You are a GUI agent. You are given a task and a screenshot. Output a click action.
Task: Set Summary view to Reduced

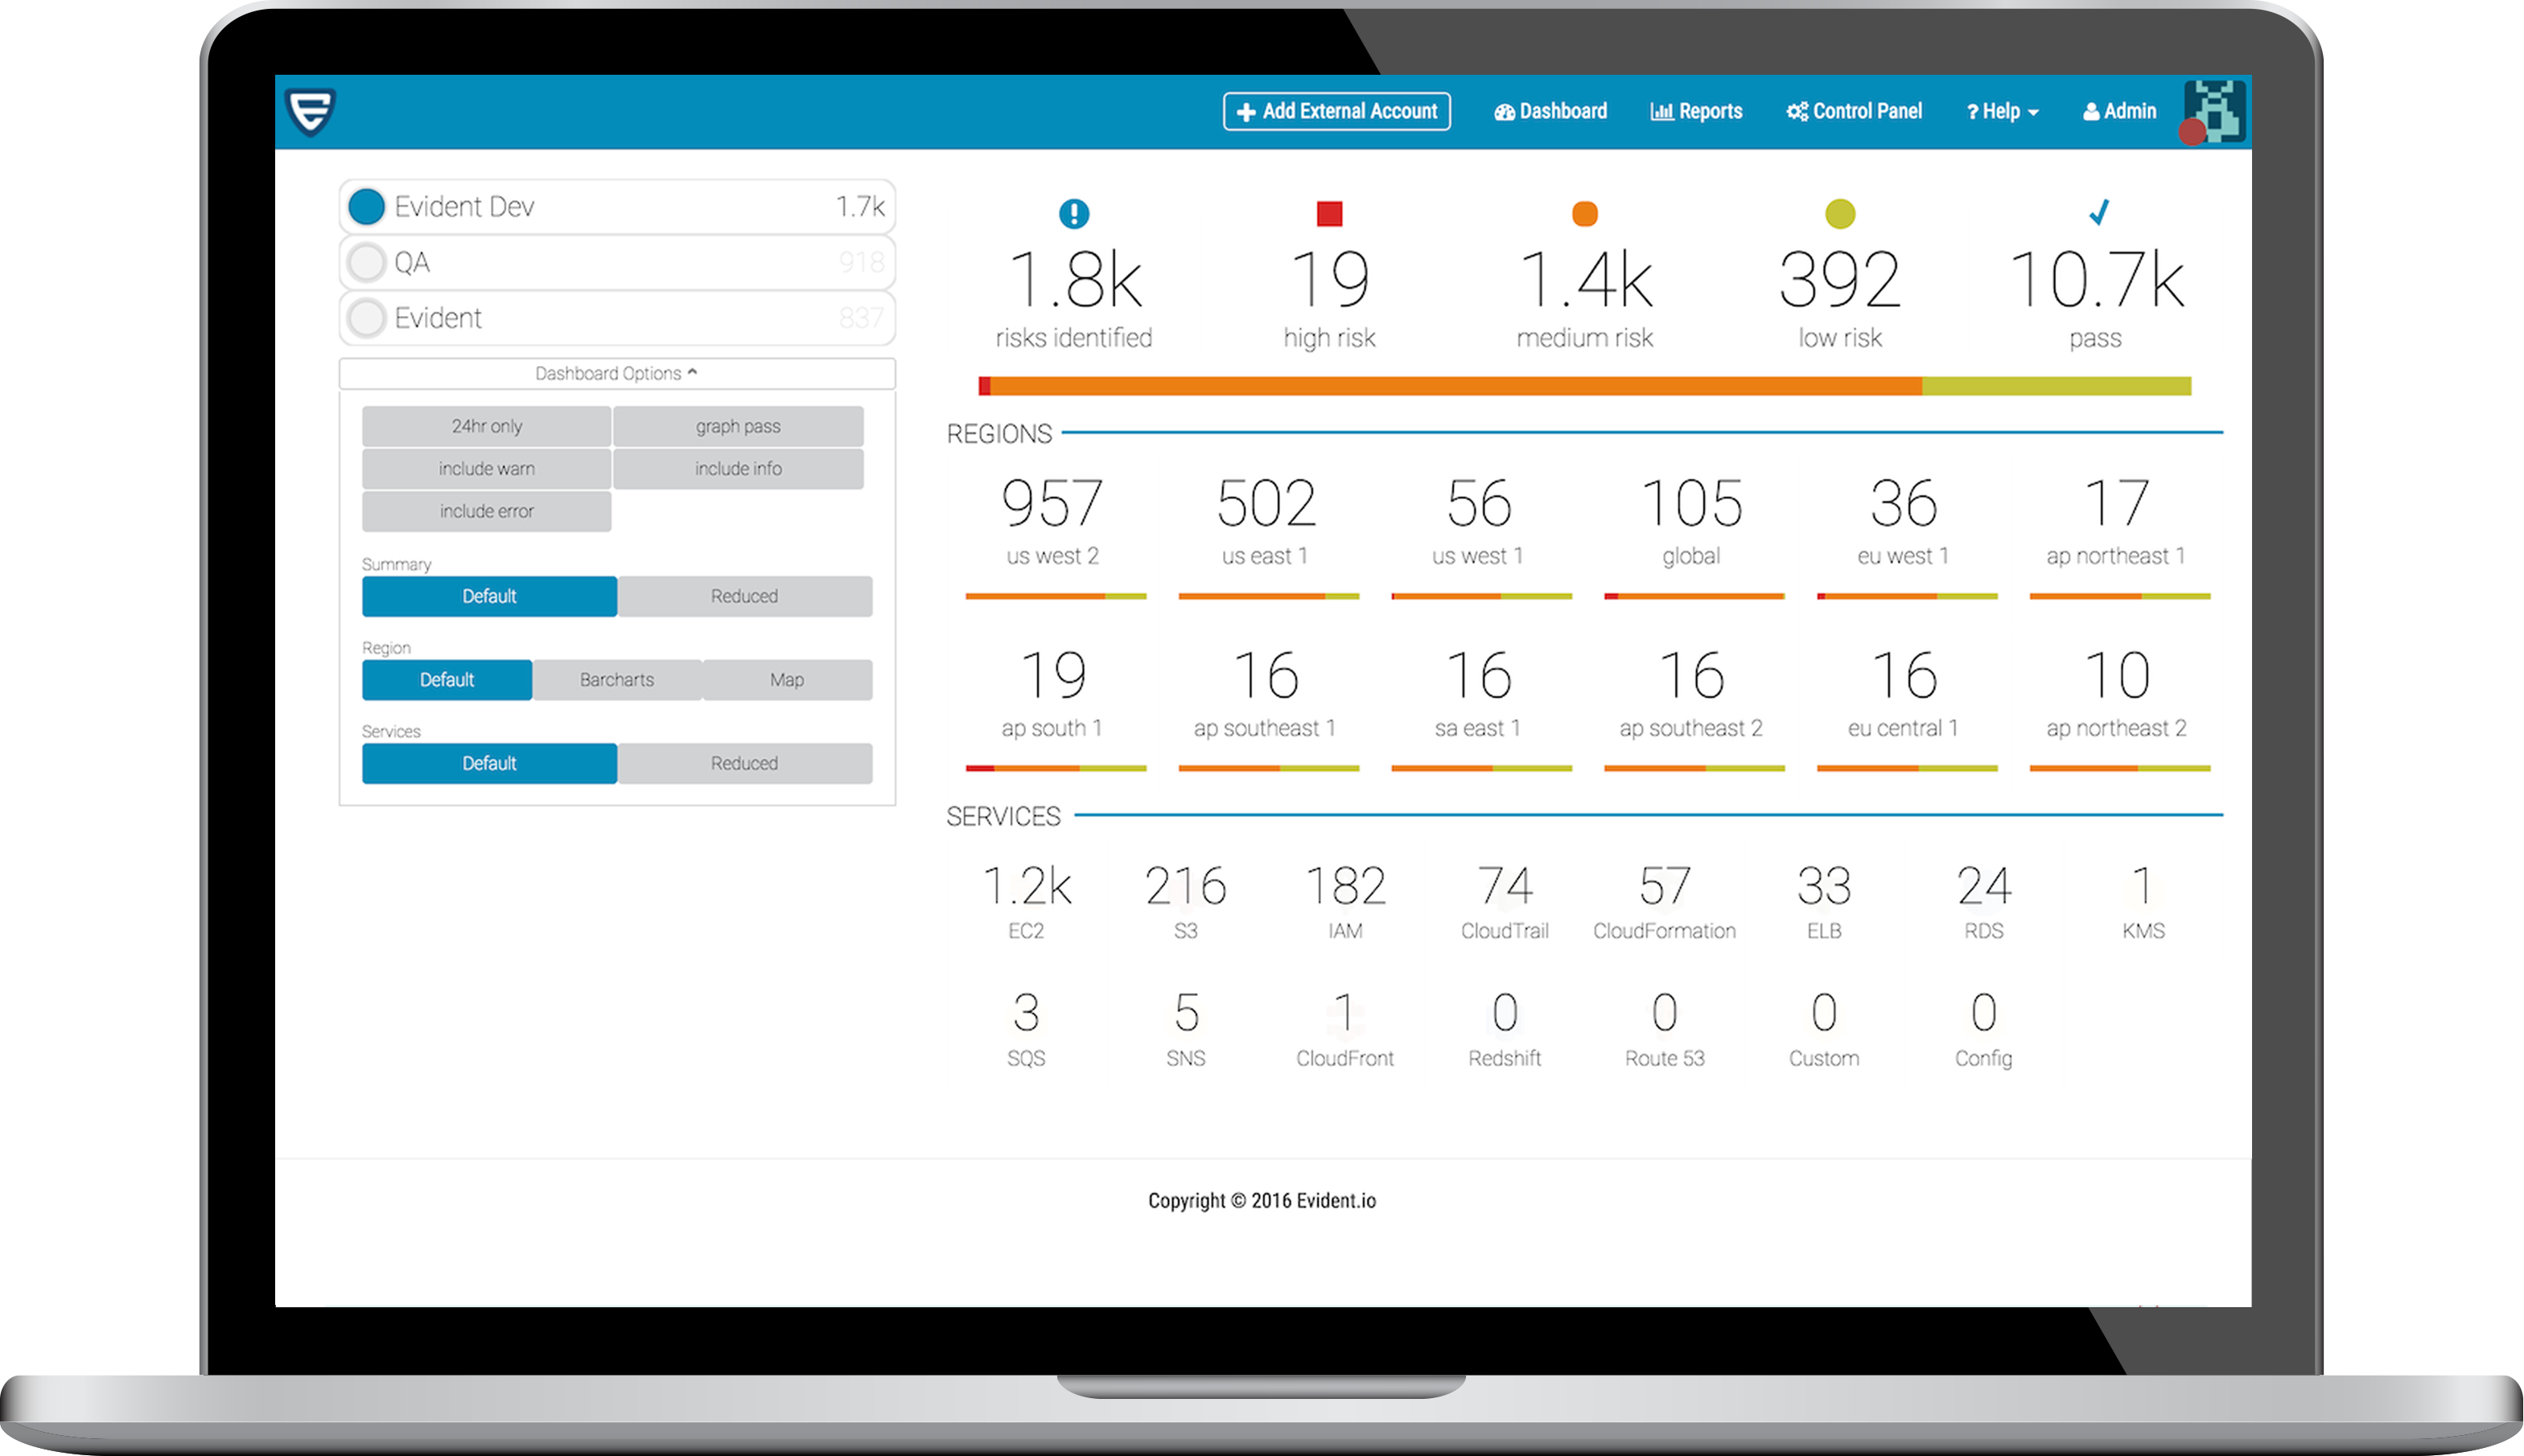click(743, 596)
